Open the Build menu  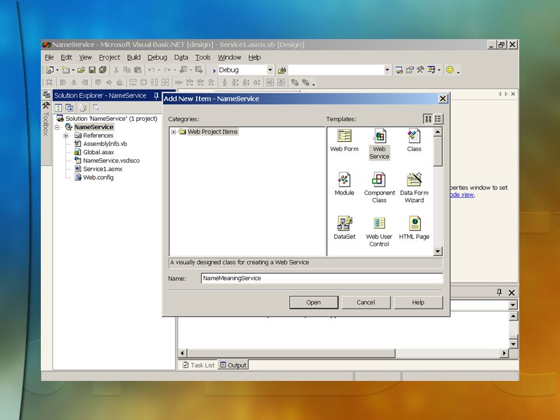[x=134, y=57]
